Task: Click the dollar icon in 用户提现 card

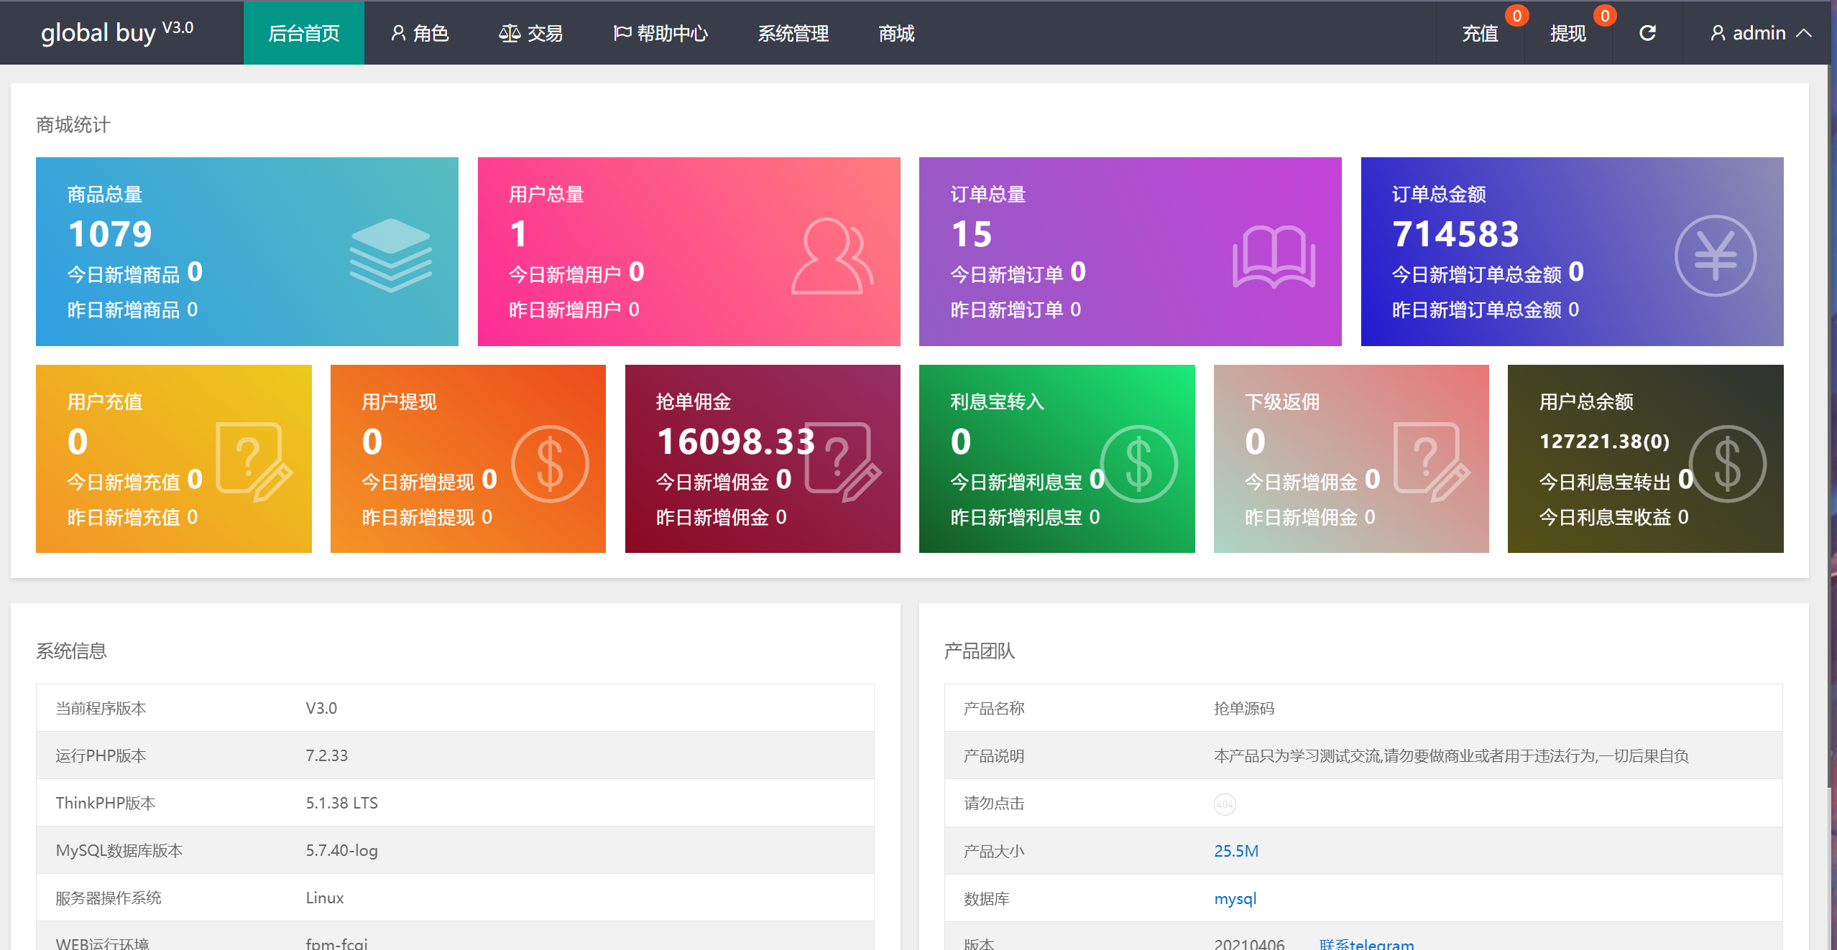Action: click(x=550, y=464)
